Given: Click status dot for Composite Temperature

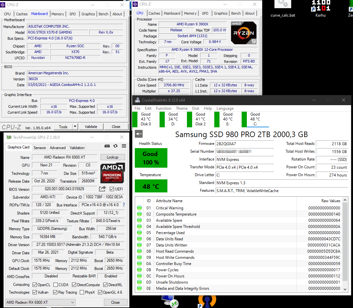Looking at the screenshot, I should [x=139, y=214].
